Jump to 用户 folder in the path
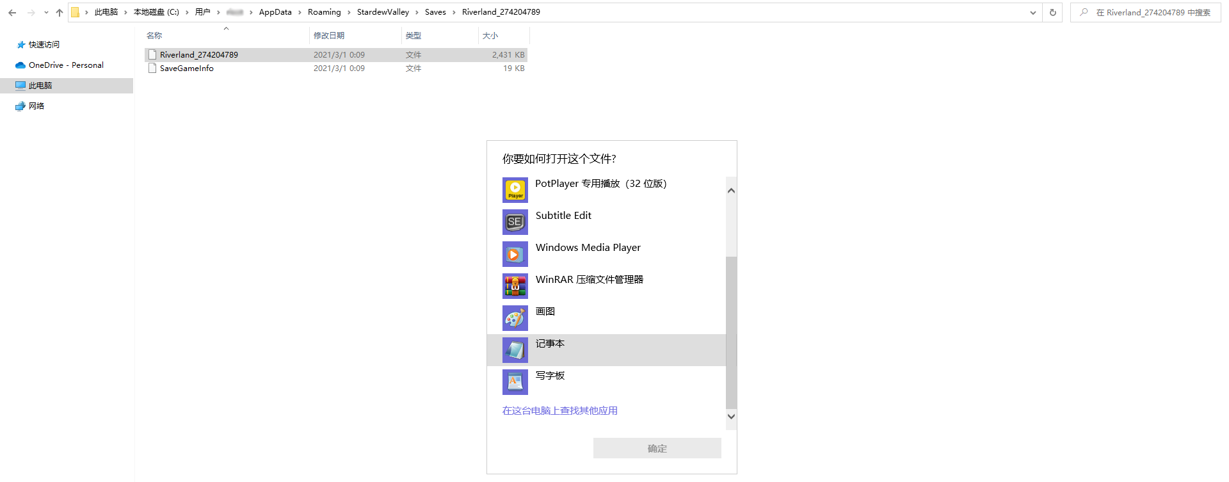The image size is (1229, 482). click(x=203, y=12)
